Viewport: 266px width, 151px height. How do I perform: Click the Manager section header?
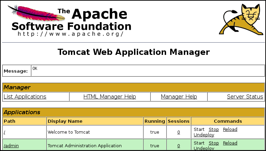[x=133, y=88]
